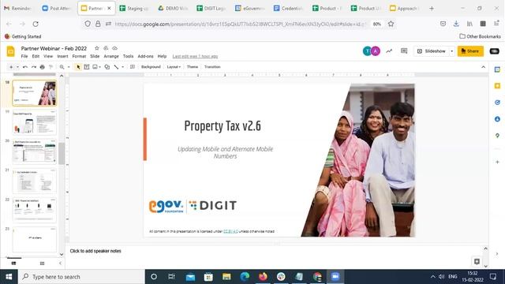Open Tasks in side panel
Viewport: 505px width, 284px height.
pos(497,103)
